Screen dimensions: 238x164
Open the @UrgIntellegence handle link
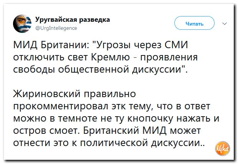click(56, 28)
